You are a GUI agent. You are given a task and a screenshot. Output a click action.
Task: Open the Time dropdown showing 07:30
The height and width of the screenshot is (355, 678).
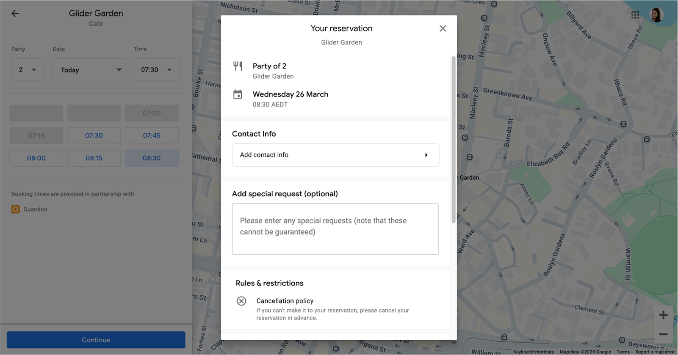157,70
